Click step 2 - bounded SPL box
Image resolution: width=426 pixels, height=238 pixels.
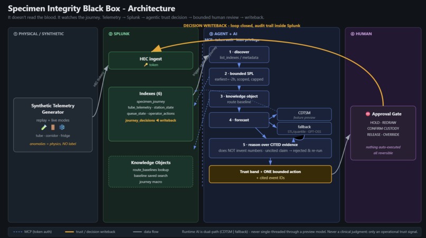239,77
